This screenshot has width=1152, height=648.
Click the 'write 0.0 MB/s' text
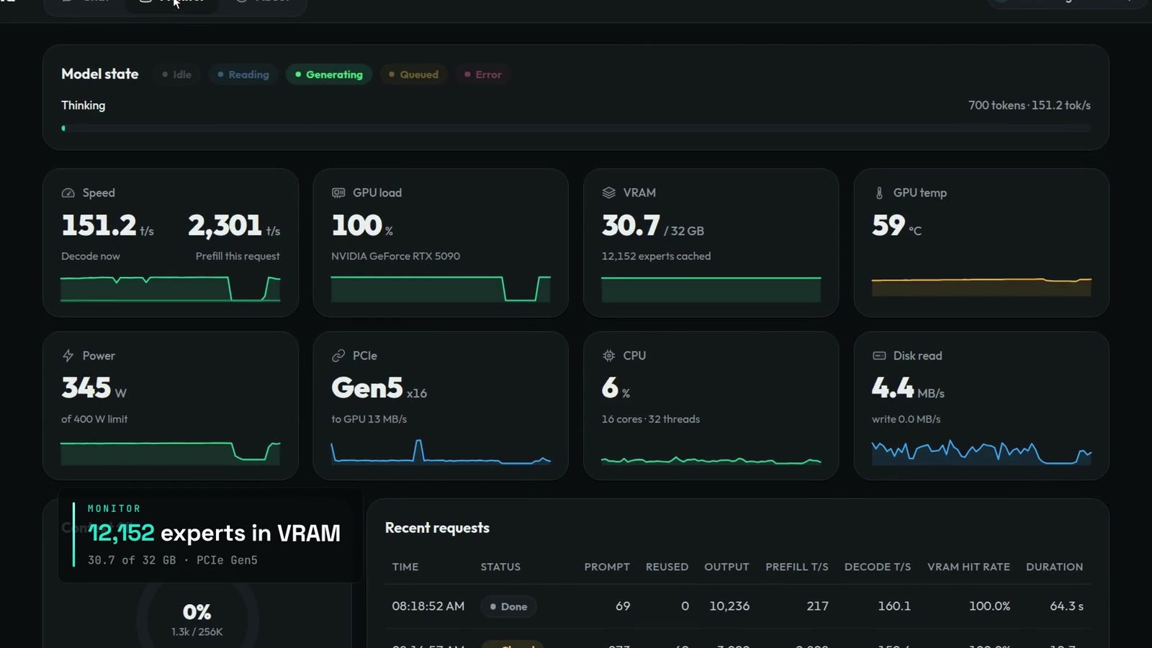[x=906, y=419]
